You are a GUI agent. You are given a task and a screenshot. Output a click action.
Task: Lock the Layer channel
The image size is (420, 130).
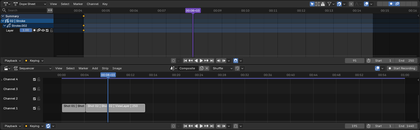pos(51,30)
